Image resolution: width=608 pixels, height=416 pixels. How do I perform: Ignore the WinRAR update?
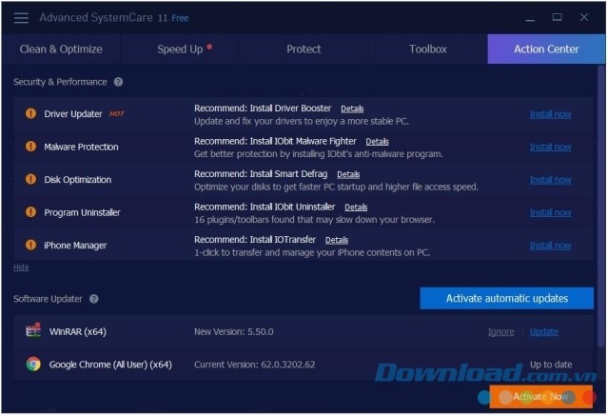(x=500, y=332)
